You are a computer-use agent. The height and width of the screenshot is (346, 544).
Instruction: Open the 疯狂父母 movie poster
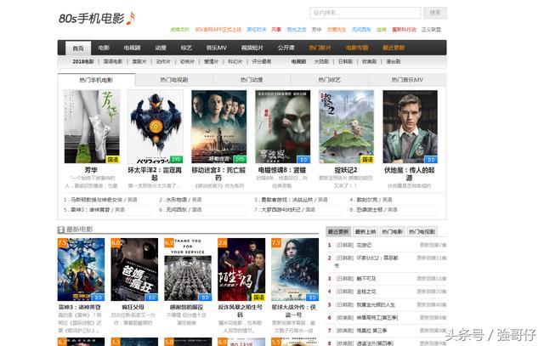click(134, 269)
